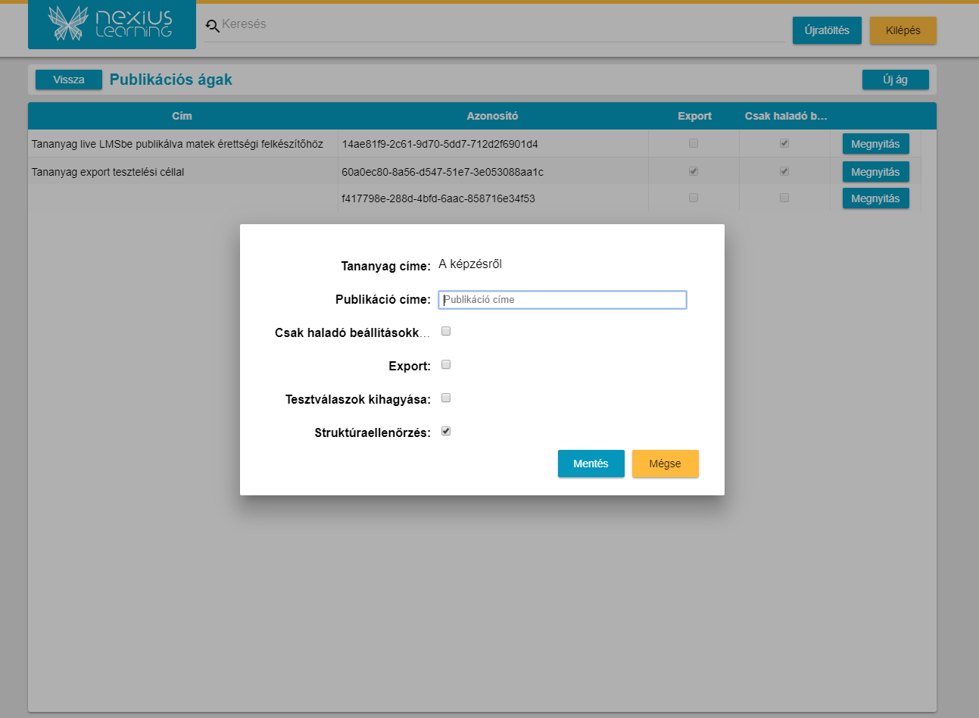The height and width of the screenshot is (718, 979).
Task: Click the Azonosító column header
Action: coord(492,116)
